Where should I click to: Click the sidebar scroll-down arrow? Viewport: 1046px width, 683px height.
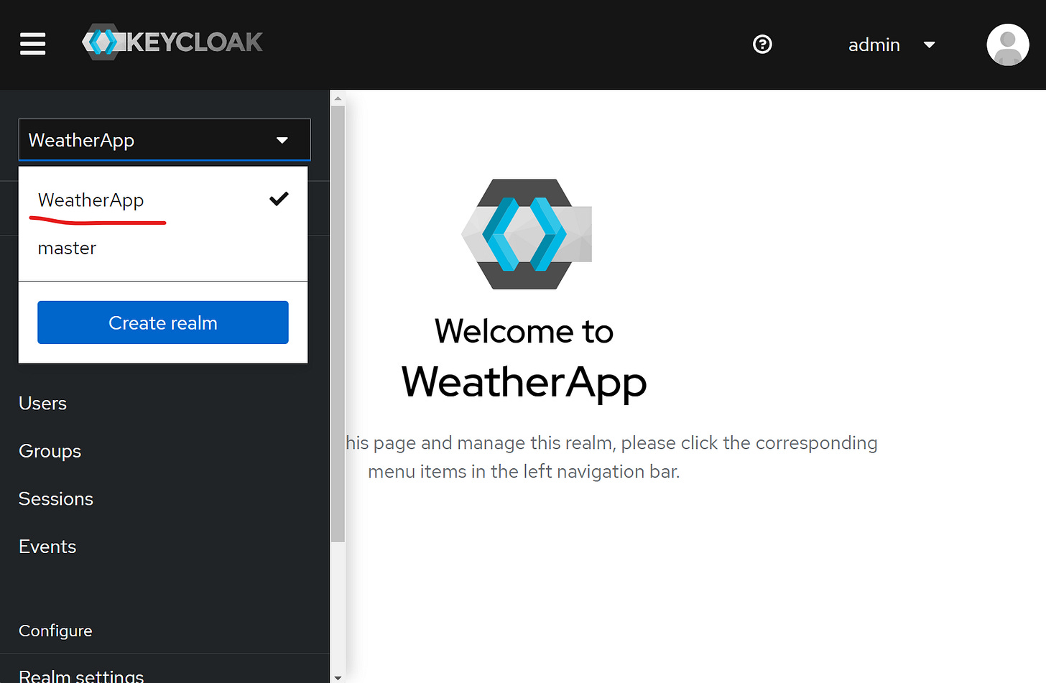[x=338, y=677]
